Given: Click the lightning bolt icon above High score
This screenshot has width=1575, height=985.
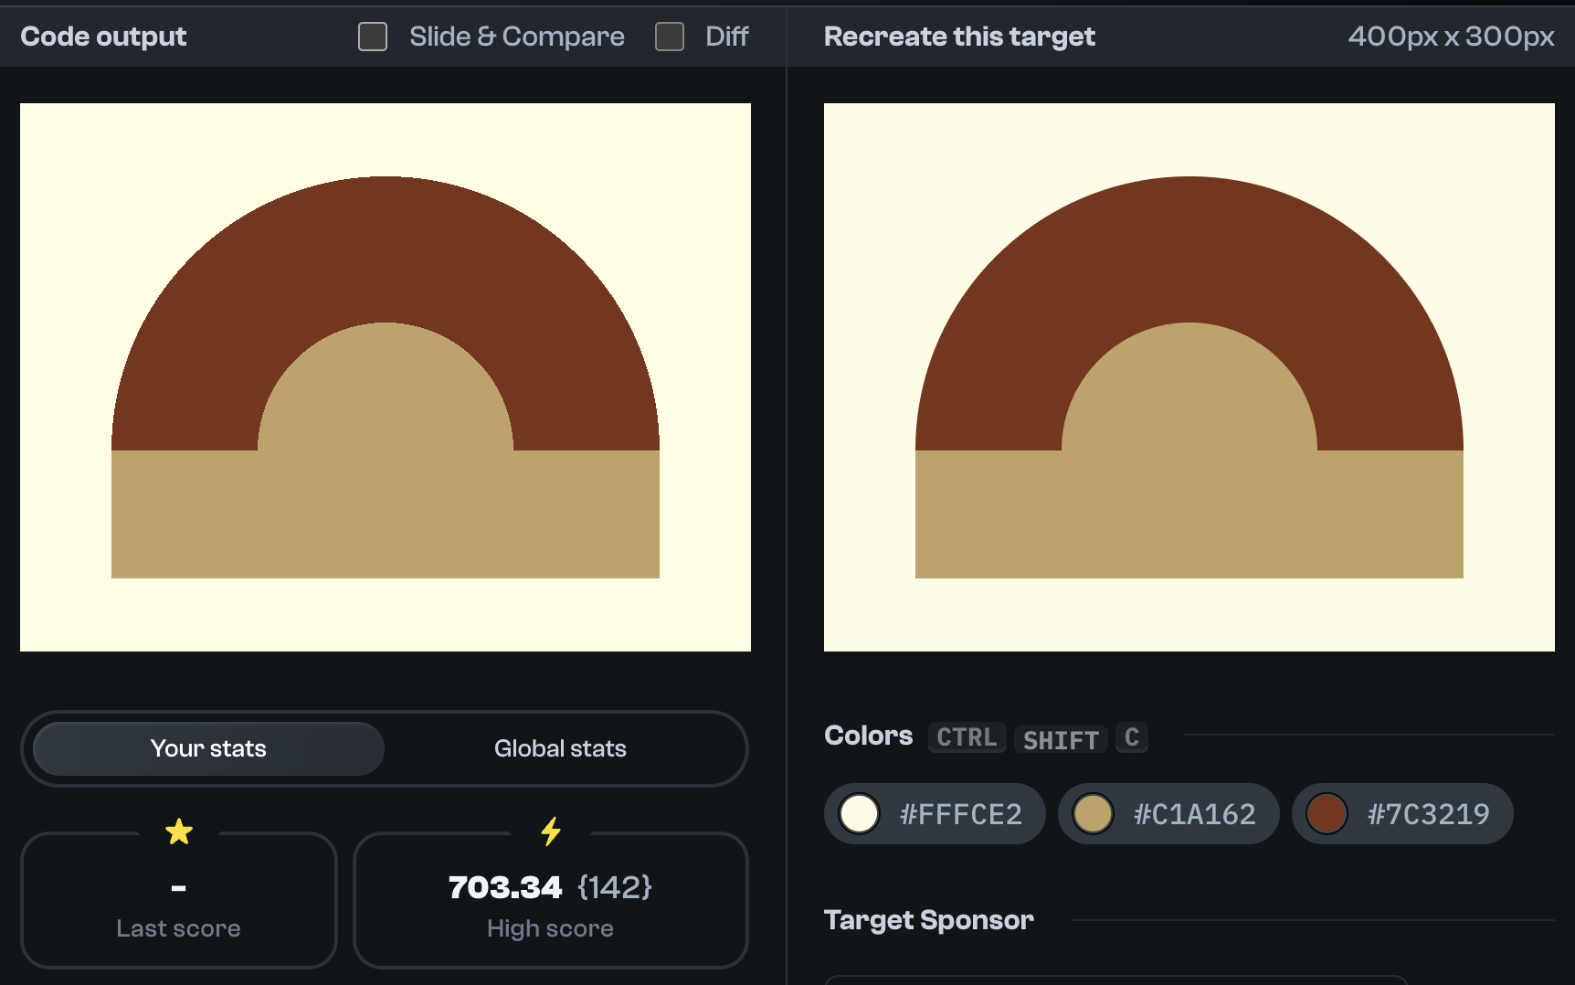Looking at the screenshot, I should coord(550,831).
